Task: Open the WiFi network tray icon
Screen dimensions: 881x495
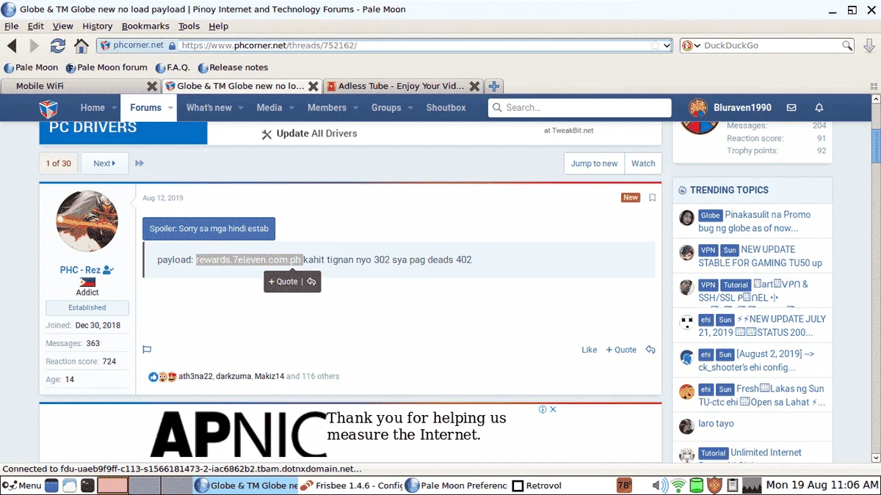Action: [679, 485]
